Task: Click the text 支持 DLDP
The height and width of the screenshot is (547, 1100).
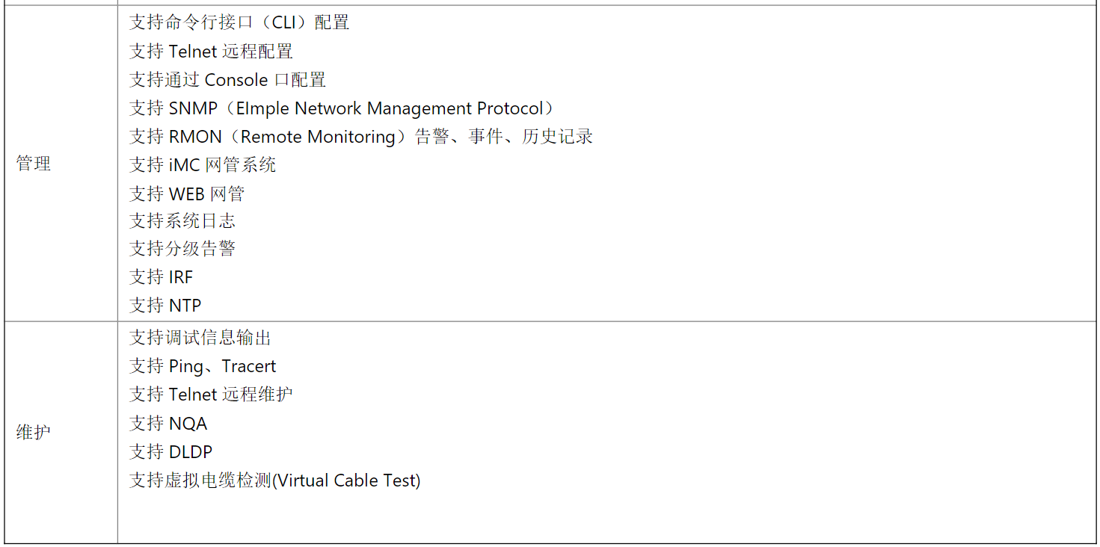Action: click(171, 451)
